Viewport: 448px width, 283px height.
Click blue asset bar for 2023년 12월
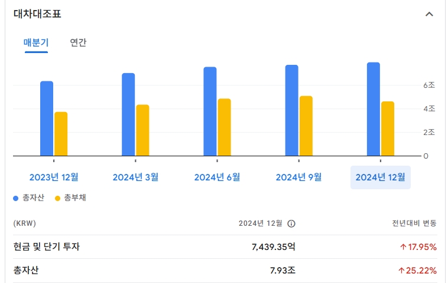[x=47, y=119]
